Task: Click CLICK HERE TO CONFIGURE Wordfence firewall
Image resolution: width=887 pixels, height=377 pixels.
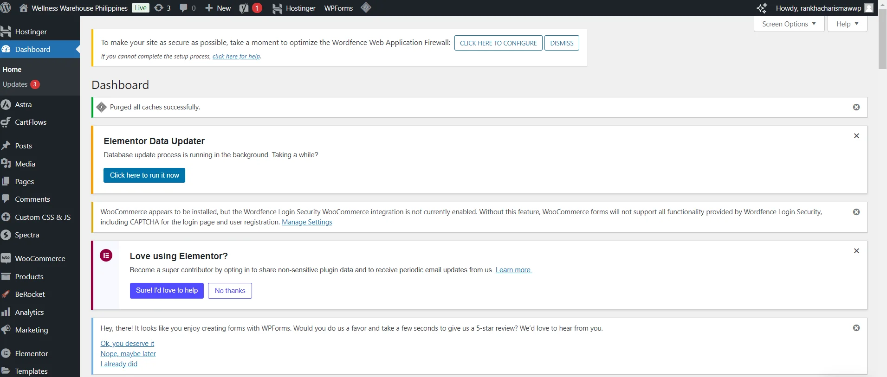Action: (498, 43)
